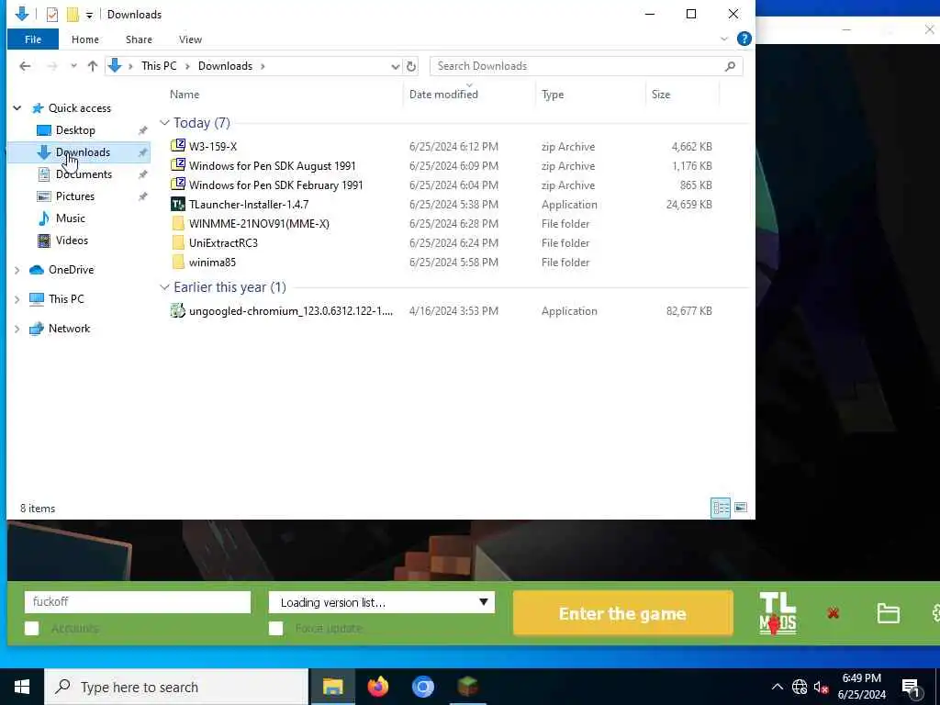Viewport: 940px width, 705px height.
Task: Open Firefox from the taskbar
Action: [377, 687]
